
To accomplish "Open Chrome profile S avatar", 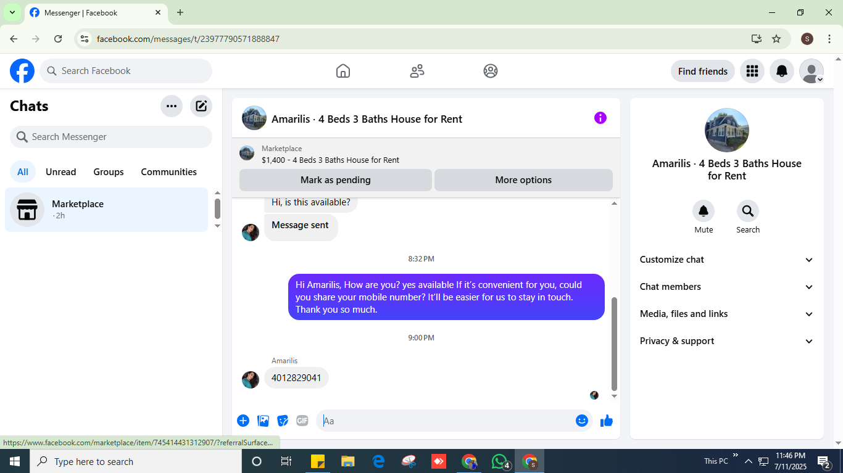I will click(x=807, y=39).
